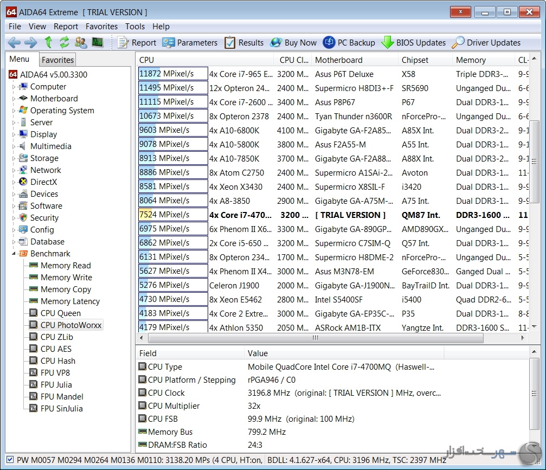The height and width of the screenshot is (470, 546).
Task: Click the PC Backup blue icon
Action: [329, 42]
